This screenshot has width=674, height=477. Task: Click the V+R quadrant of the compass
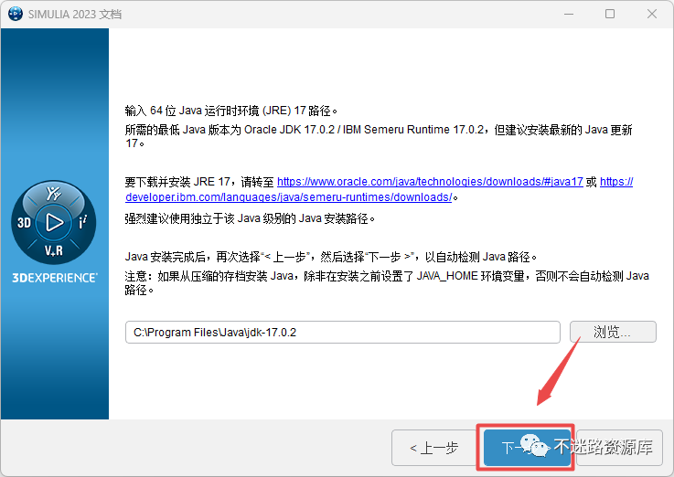(54, 250)
